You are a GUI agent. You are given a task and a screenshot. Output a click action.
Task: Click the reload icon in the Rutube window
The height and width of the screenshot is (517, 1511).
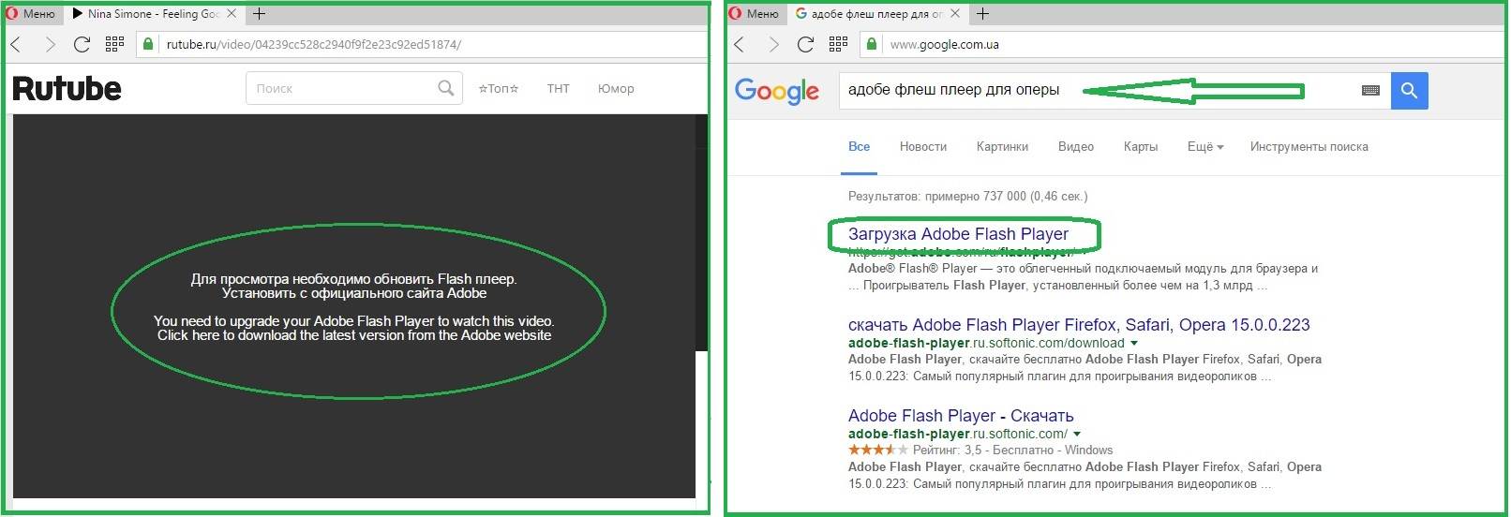(x=82, y=44)
